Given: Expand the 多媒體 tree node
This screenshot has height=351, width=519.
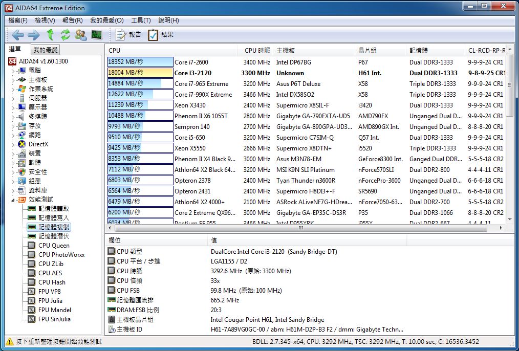Looking at the screenshot, I should (x=13, y=117).
